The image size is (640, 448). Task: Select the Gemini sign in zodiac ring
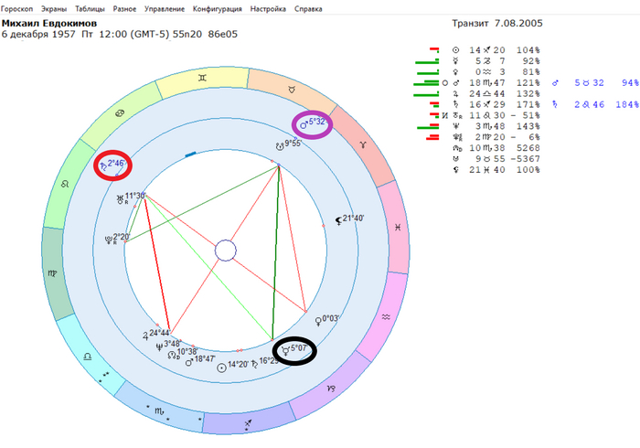pos(202,78)
